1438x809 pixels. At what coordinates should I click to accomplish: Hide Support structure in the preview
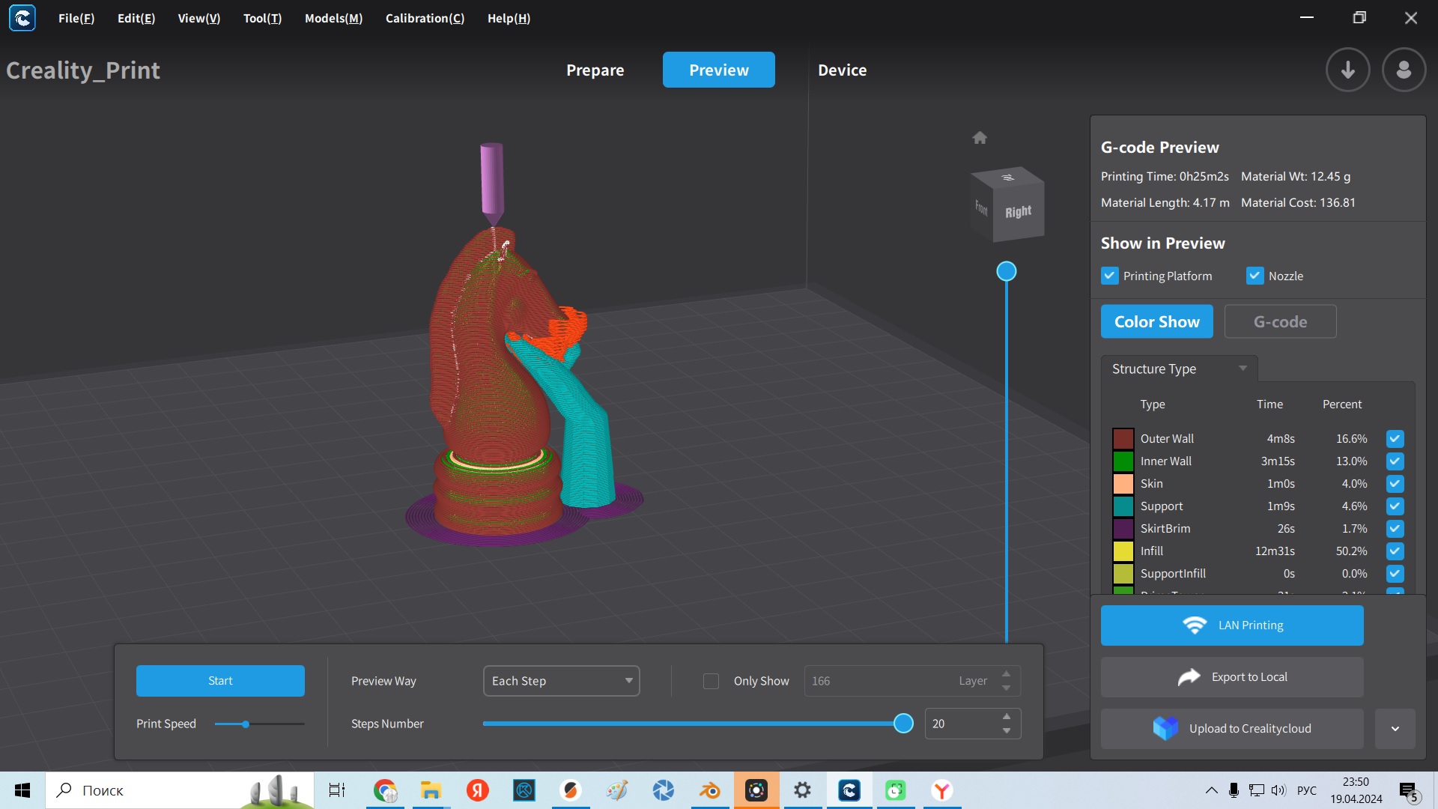click(x=1395, y=506)
